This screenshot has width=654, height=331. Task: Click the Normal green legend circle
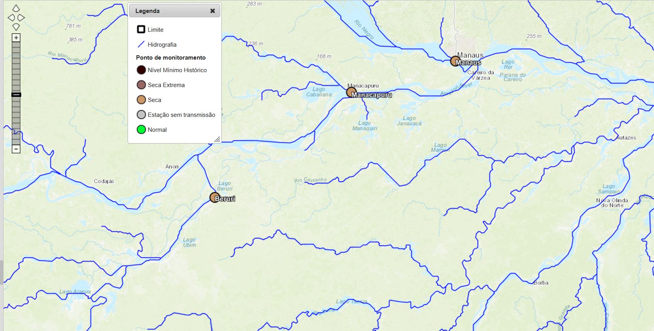tap(141, 129)
